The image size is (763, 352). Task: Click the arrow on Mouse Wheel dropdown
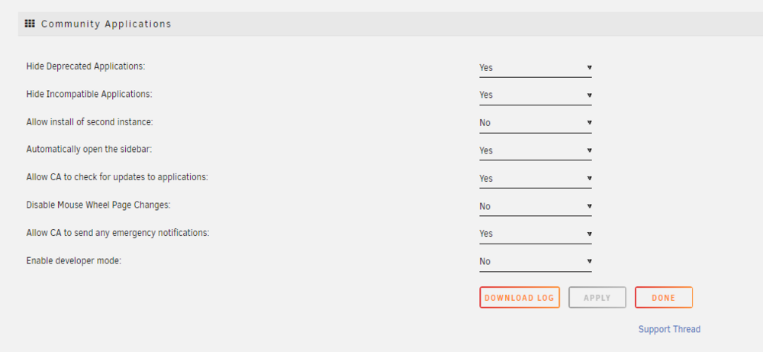(589, 206)
